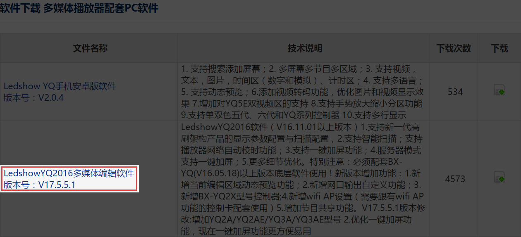
Task: Click the Android software technical description text
Action: click(302, 92)
